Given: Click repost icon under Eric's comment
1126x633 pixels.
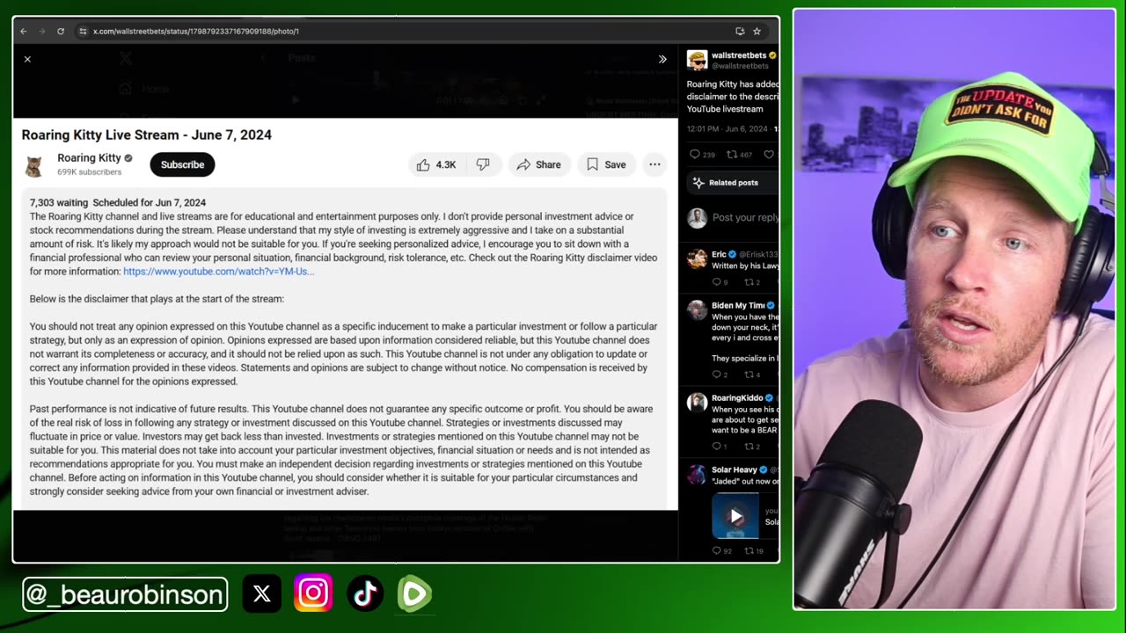Looking at the screenshot, I should click(751, 282).
